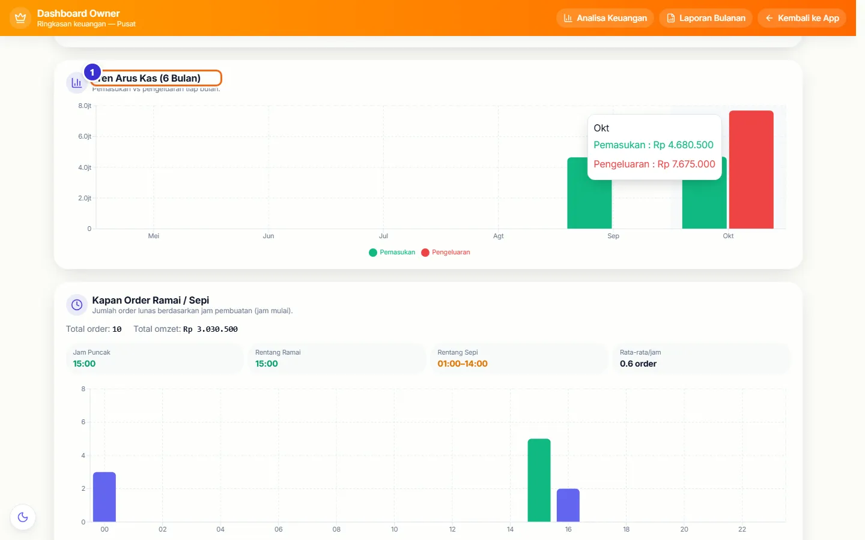Click the purple order bar at hour 16
This screenshot has height=540, width=865.
coord(568,505)
